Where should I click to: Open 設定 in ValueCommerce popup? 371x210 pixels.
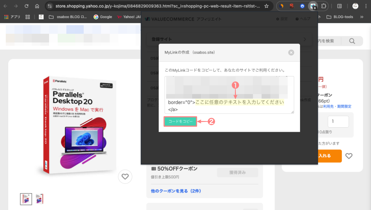(282, 19)
